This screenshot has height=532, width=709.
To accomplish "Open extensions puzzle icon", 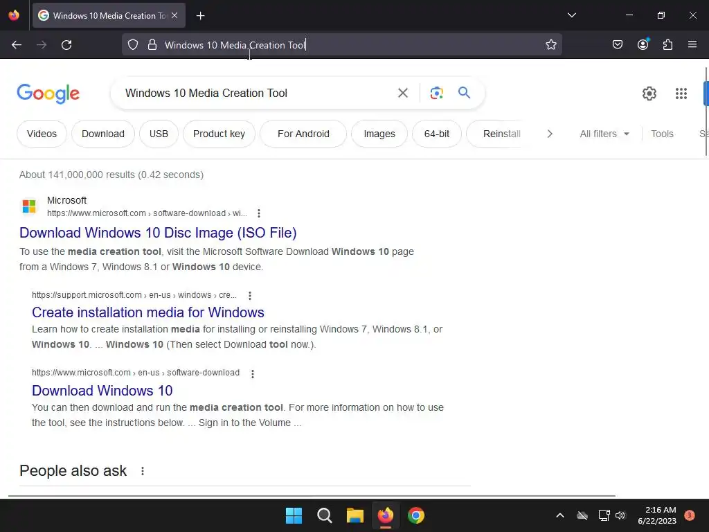I will click(667, 44).
